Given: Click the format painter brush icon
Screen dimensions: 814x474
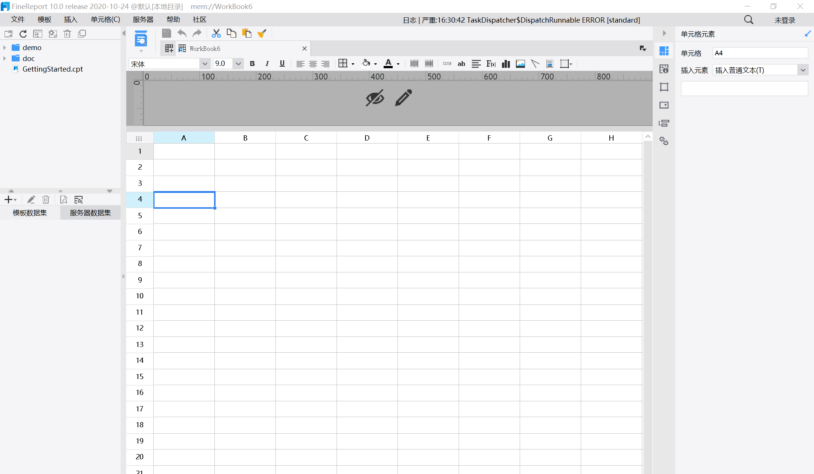Looking at the screenshot, I should [262, 34].
